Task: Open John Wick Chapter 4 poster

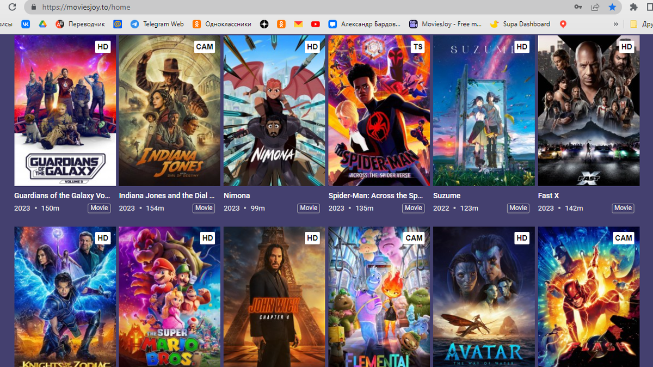Action: [274, 297]
